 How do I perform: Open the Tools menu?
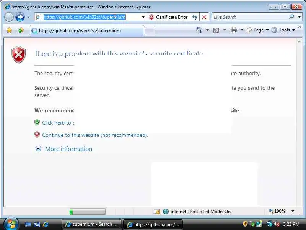pos(283,30)
